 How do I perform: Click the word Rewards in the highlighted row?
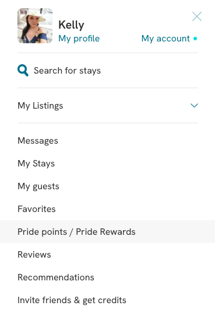tap(118, 232)
